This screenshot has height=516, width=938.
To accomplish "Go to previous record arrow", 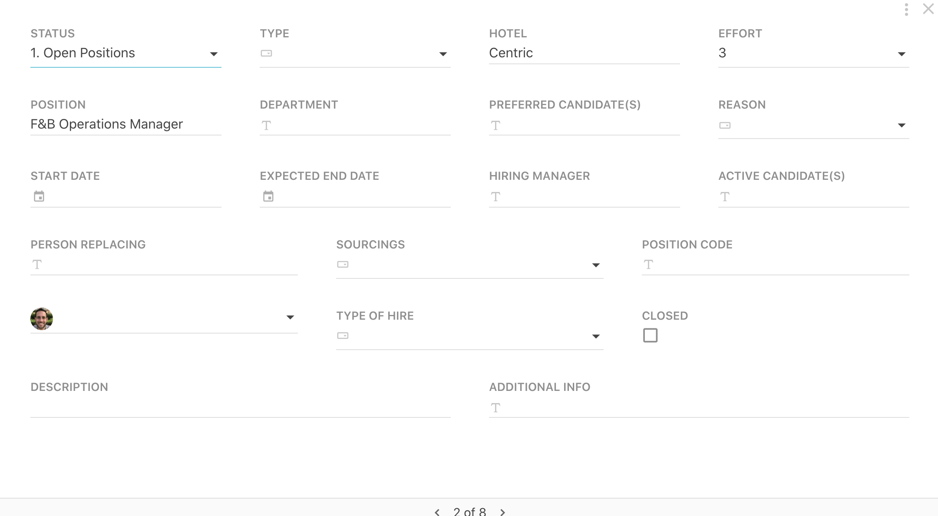I will tap(437, 512).
